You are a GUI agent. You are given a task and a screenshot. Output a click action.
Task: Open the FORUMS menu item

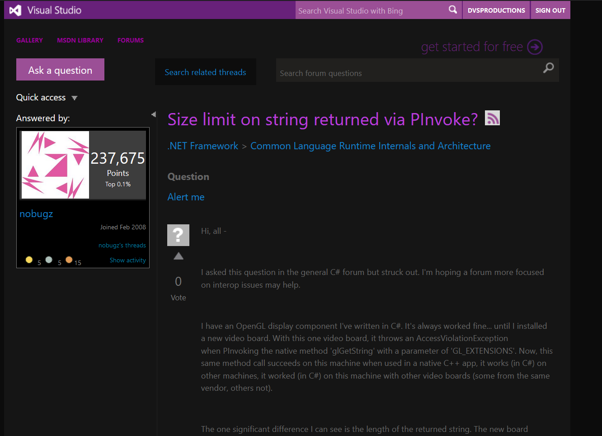pyautogui.click(x=131, y=40)
